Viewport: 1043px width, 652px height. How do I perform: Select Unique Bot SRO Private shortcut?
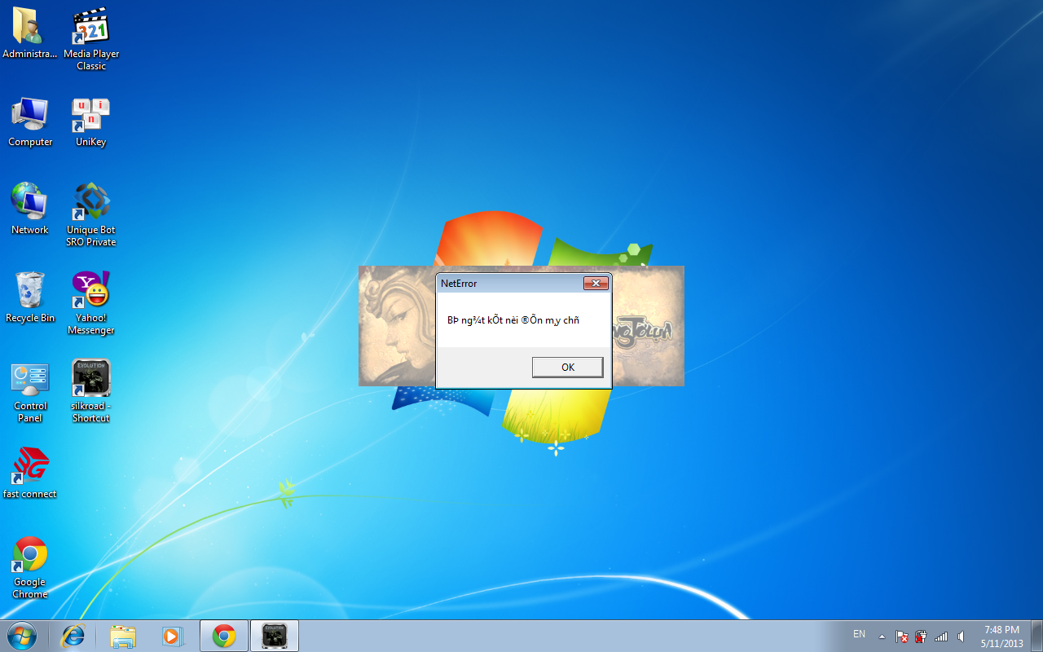pos(91,215)
